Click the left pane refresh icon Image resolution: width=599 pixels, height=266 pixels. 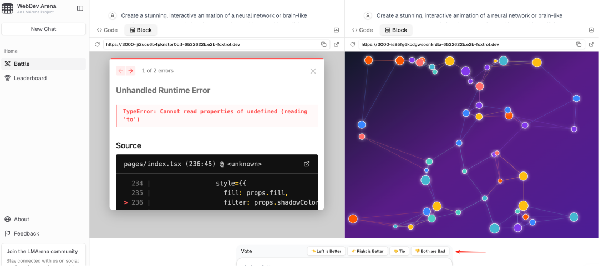click(97, 45)
